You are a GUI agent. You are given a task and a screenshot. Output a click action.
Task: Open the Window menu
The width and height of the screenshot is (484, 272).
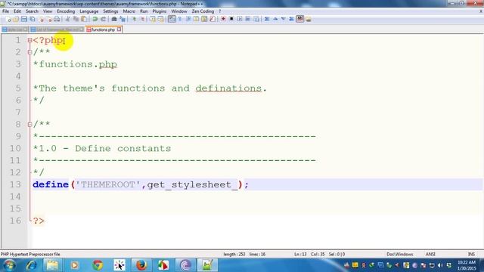click(x=179, y=11)
